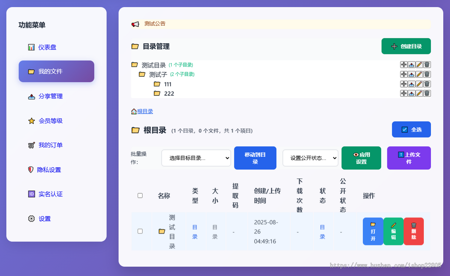Viewport: 450px width, 276px height.
Task: Click the upload icon in the 111 row
Action: tap(411, 84)
